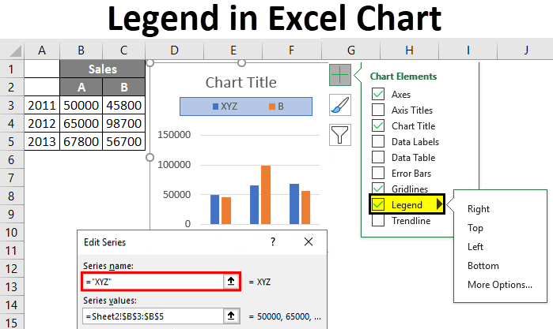The width and height of the screenshot is (553, 329).
Task: Click left-middle chart resize handle
Action: pos(150,157)
